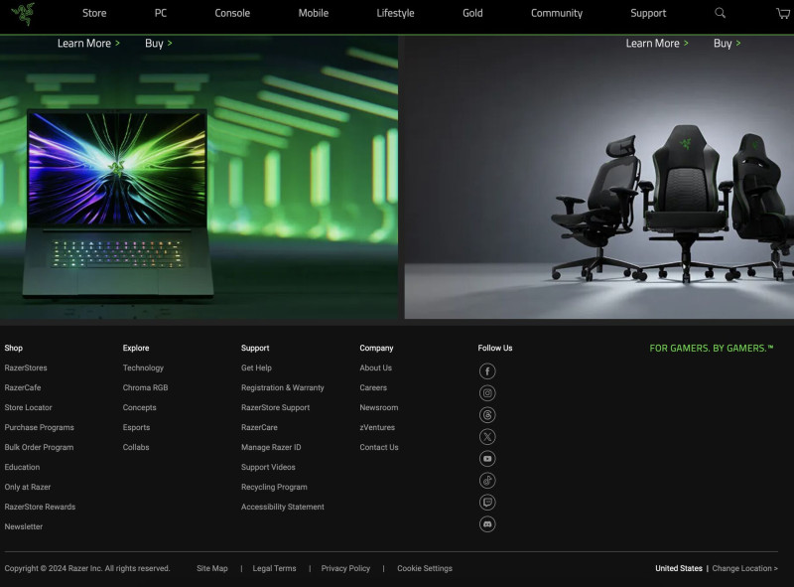
Task: Open the Twitch social icon
Action: [487, 503]
